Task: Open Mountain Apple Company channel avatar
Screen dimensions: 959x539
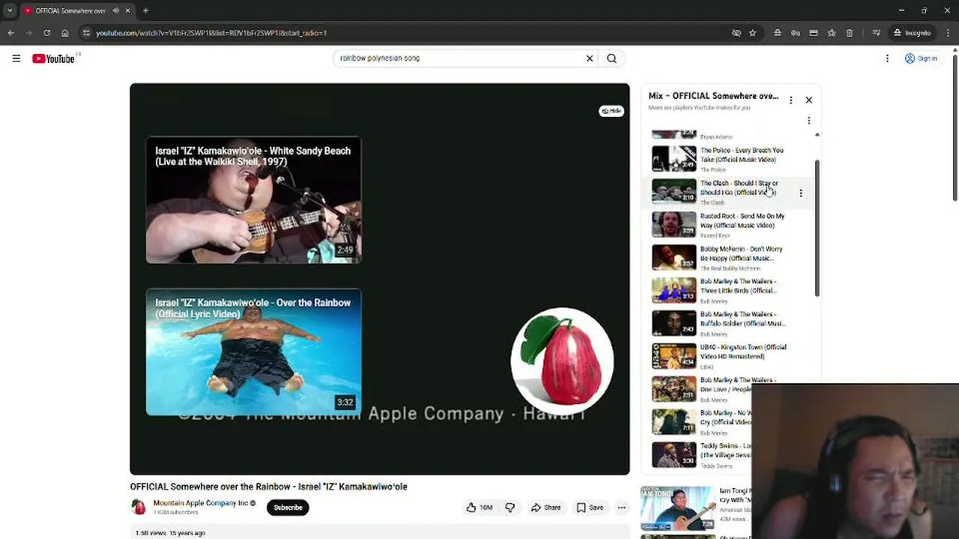Action: click(x=139, y=507)
